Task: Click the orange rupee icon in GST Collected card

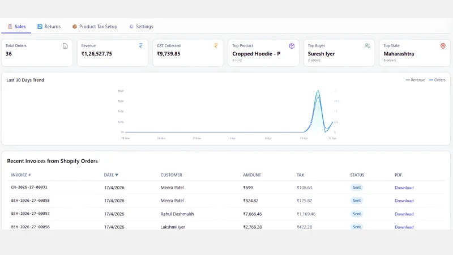Action: [x=216, y=46]
